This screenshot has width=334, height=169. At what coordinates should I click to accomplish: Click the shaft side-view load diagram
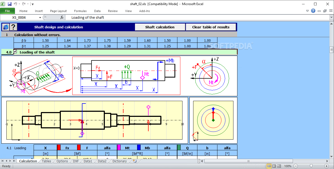[126, 76]
